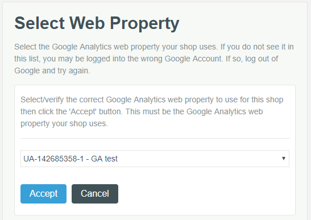Click the Select Web Property heading

[97, 23]
